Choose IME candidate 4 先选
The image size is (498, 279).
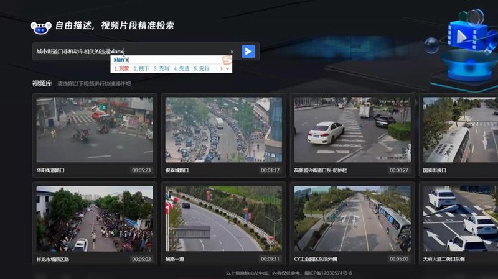pos(182,68)
